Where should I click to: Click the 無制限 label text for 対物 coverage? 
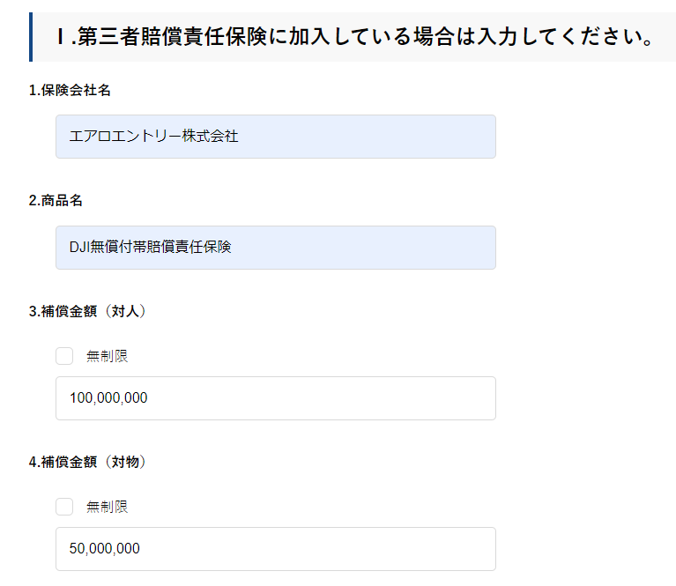pyautogui.click(x=108, y=507)
